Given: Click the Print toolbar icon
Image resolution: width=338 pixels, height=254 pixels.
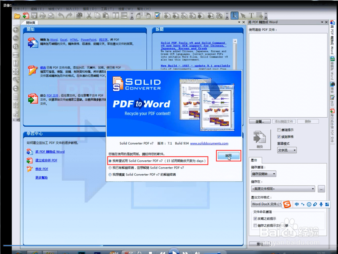Looking at the screenshot, I should tap(43, 16).
